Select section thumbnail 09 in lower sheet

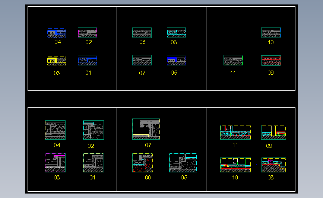click(x=274, y=132)
